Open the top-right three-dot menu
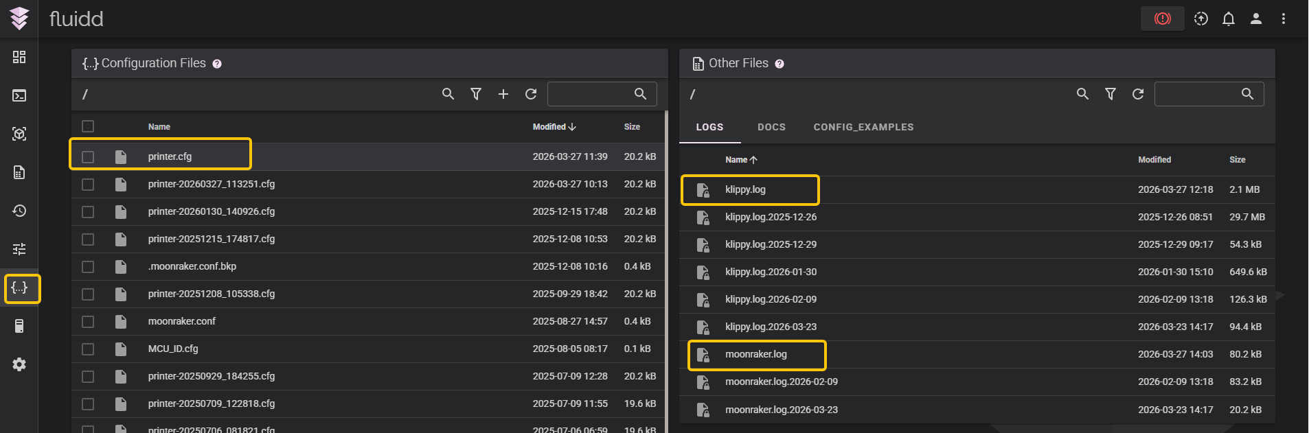The image size is (1309, 433). tap(1283, 19)
